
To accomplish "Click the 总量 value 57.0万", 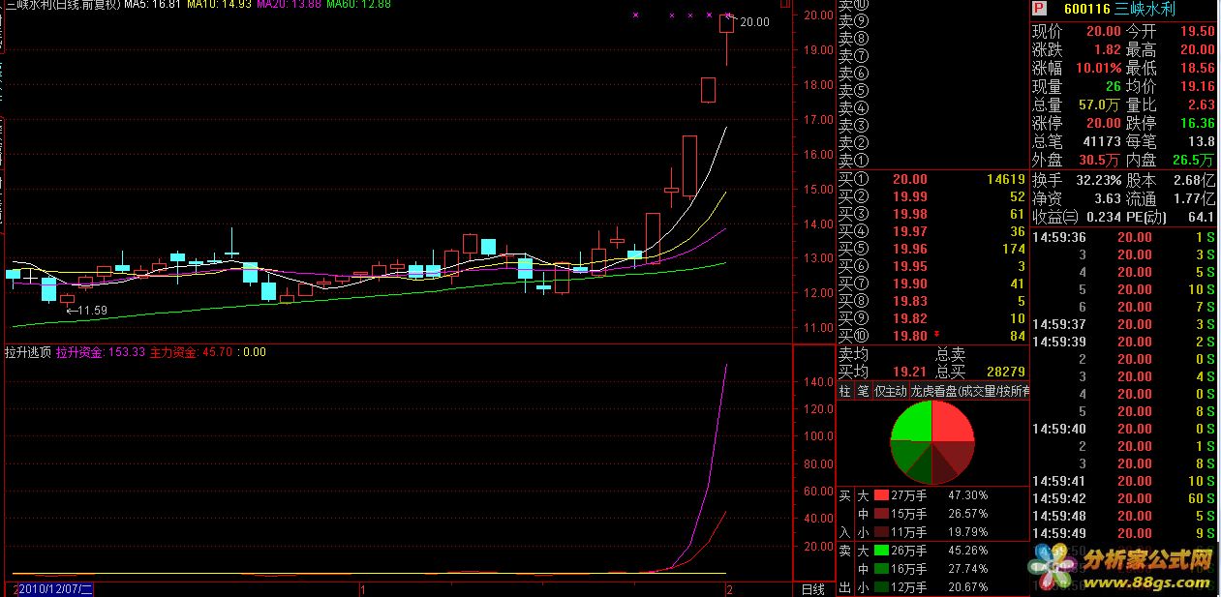I will [x=1100, y=104].
